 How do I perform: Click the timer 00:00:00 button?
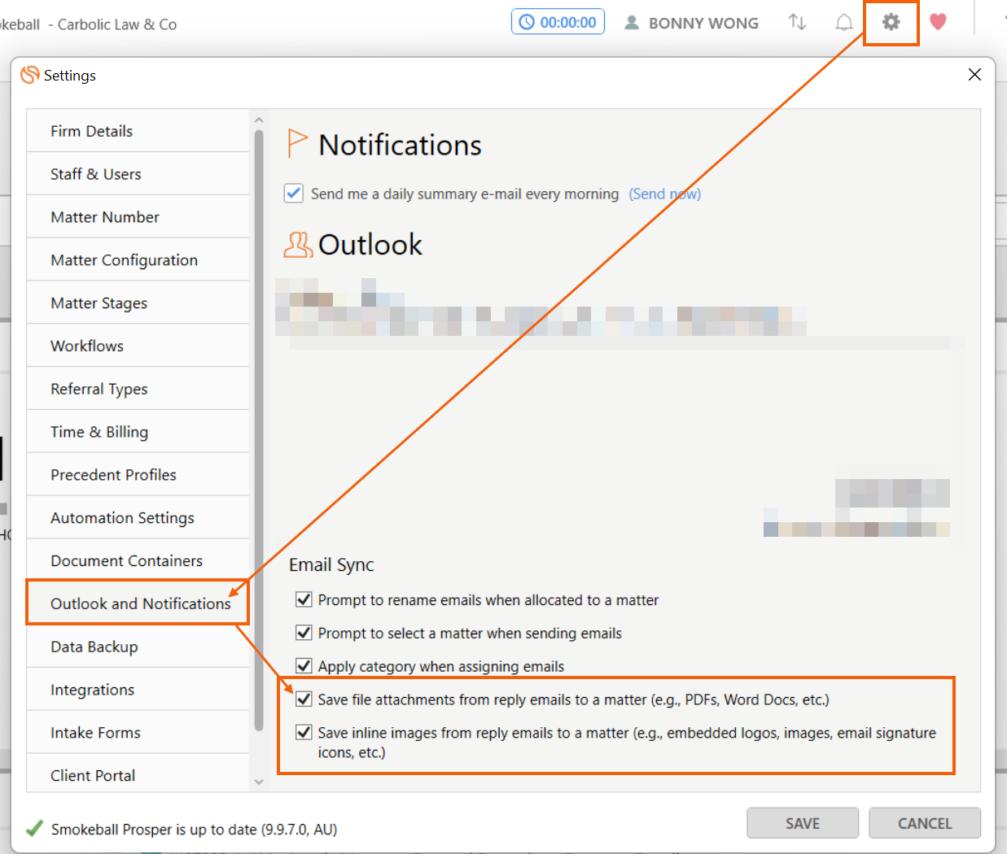[558, 22]
